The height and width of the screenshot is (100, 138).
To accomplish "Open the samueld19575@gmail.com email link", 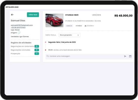I will coord(22,25).
